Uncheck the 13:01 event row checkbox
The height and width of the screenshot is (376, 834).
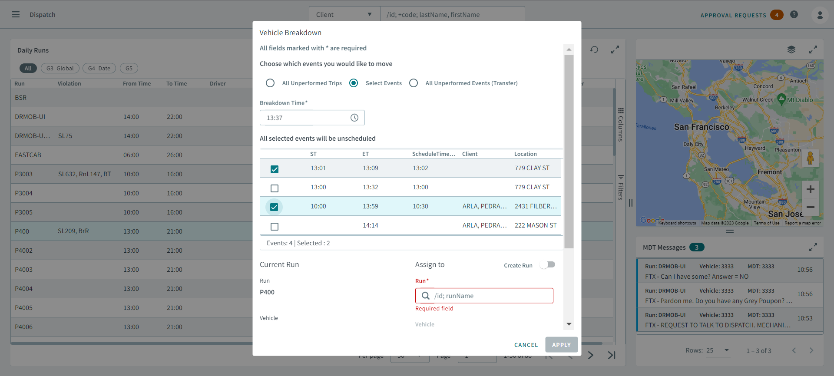275,169
